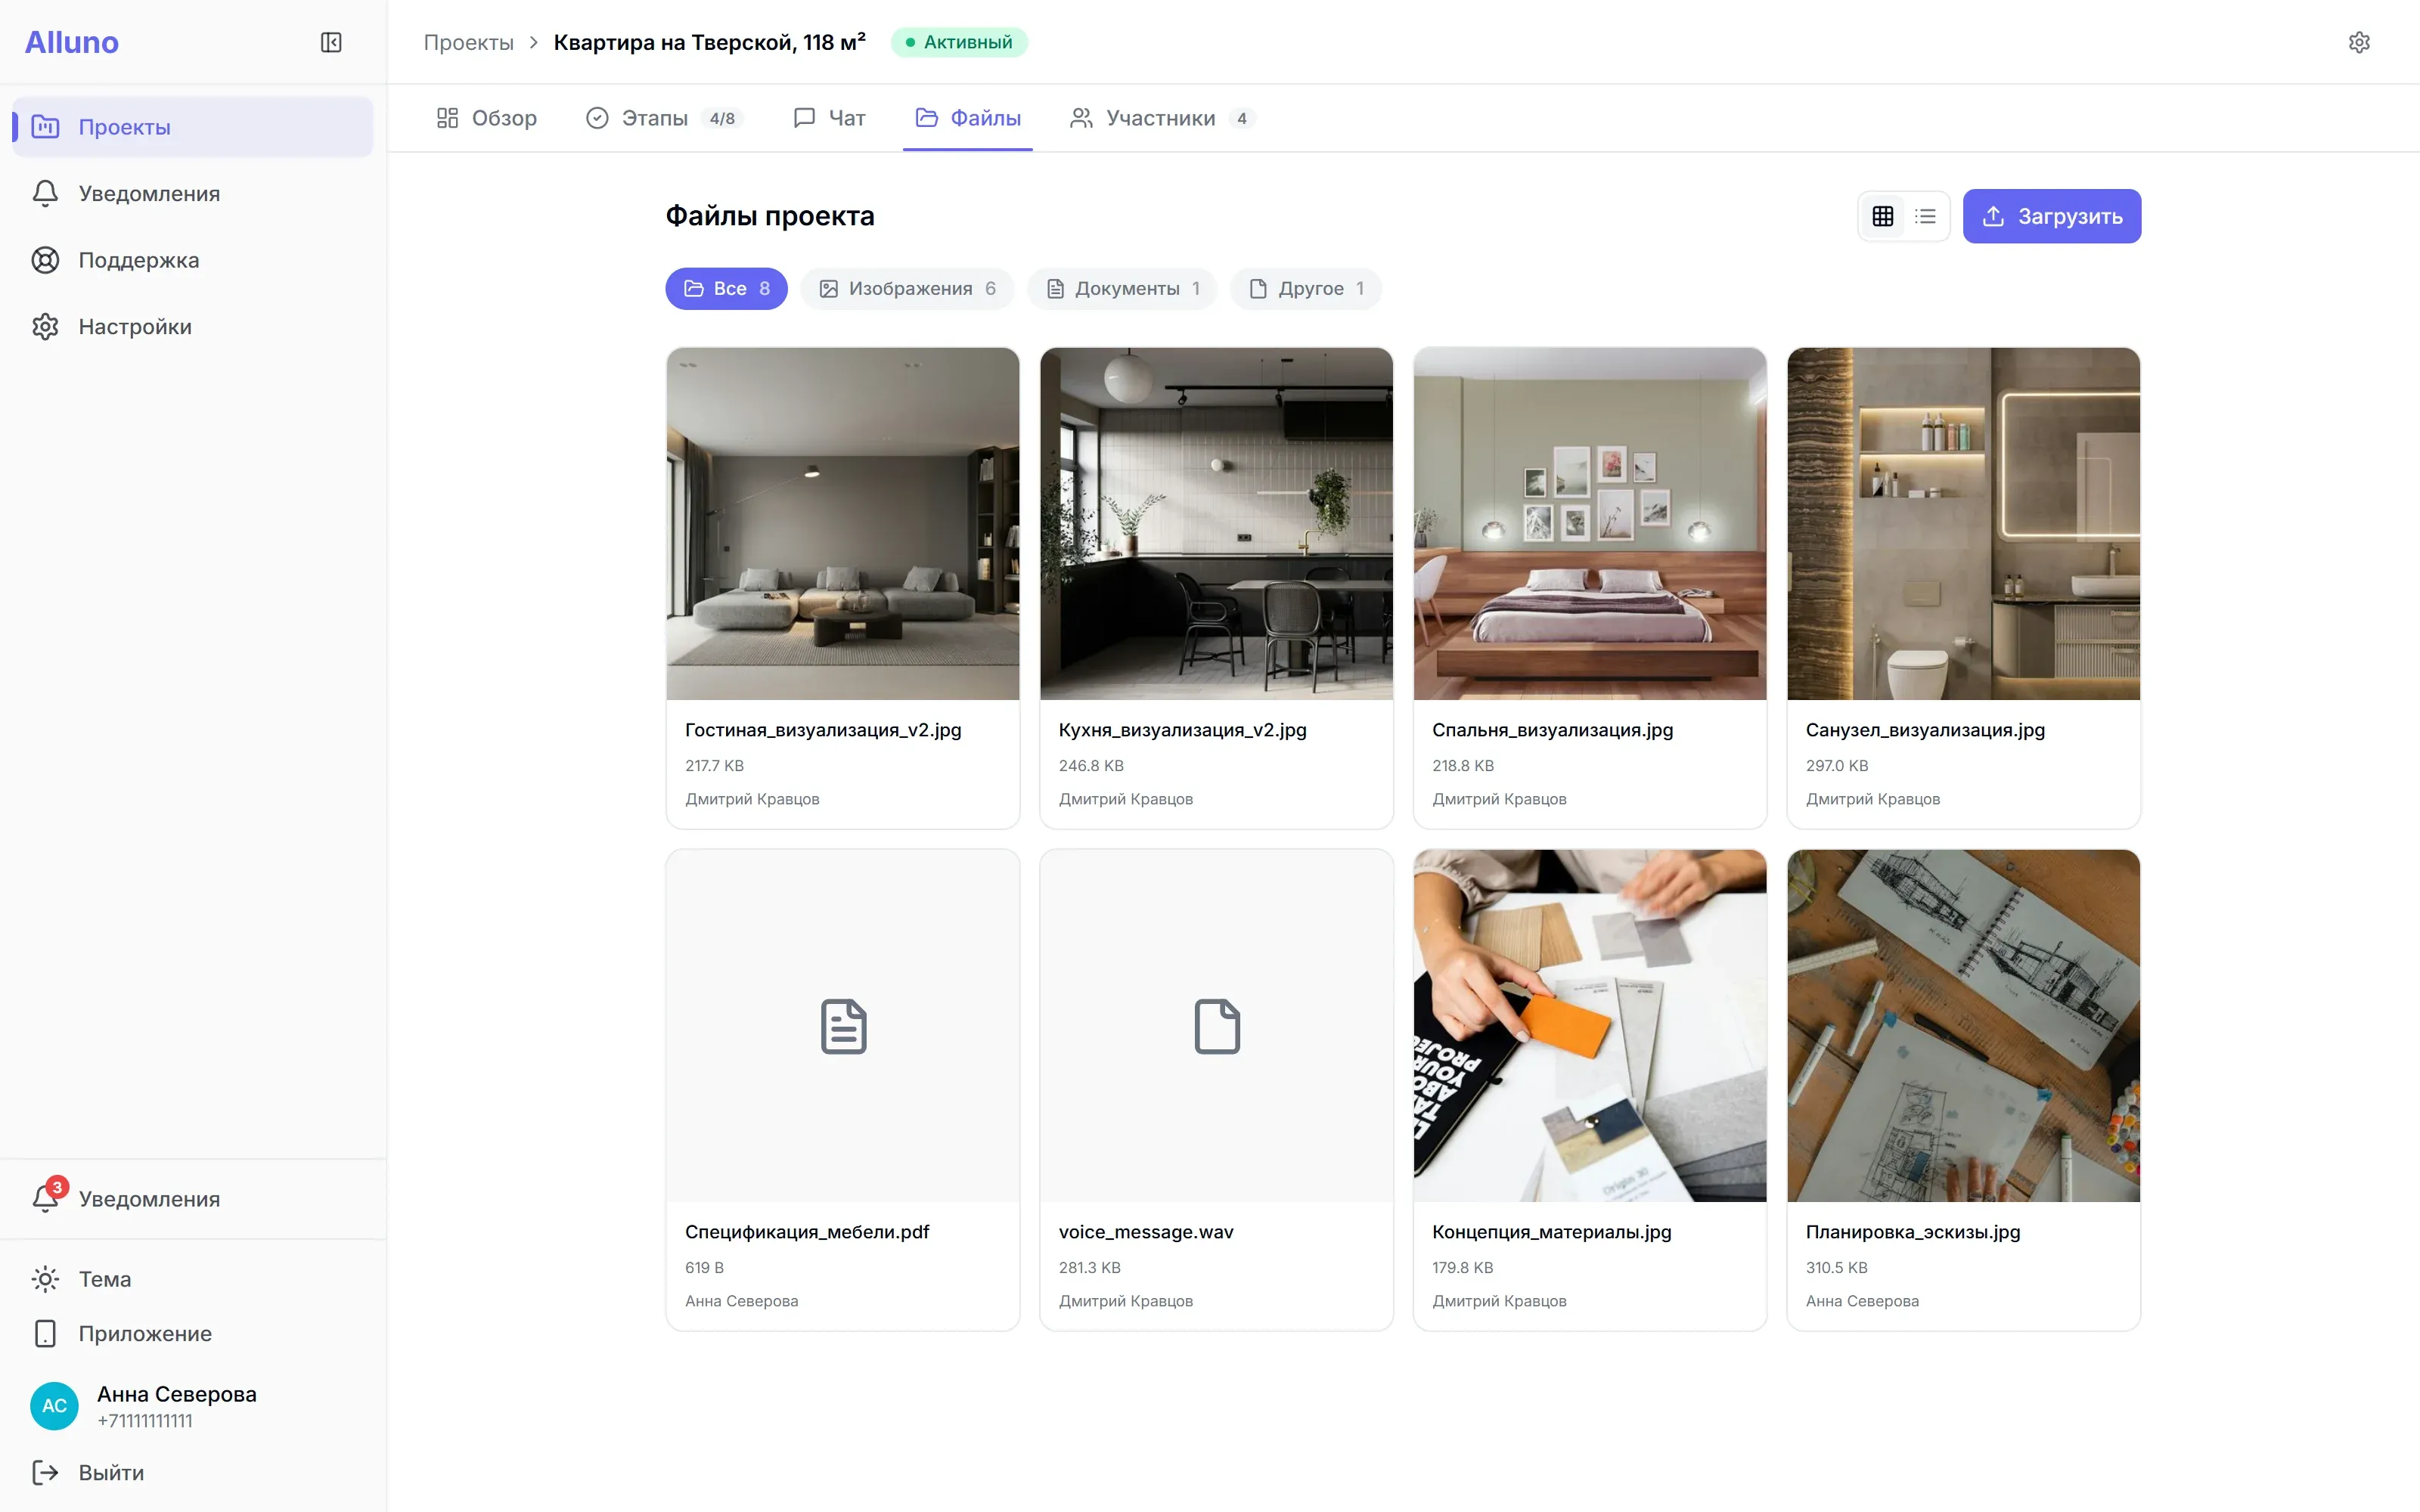Select the Файлы tab

click(968, 118)
